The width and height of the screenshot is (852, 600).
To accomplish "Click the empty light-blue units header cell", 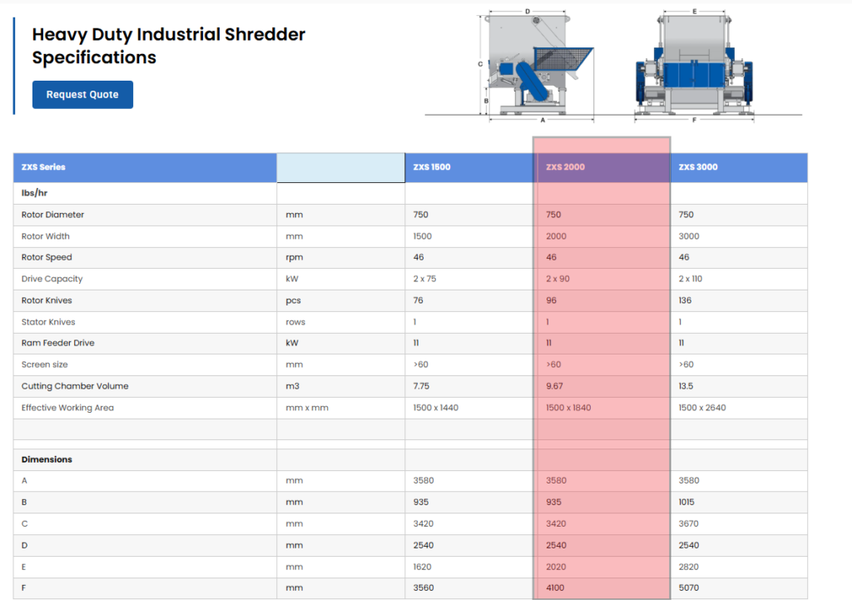I will 340,167.
